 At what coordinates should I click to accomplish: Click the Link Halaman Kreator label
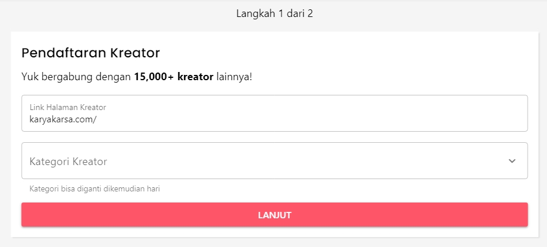(67, 107)
